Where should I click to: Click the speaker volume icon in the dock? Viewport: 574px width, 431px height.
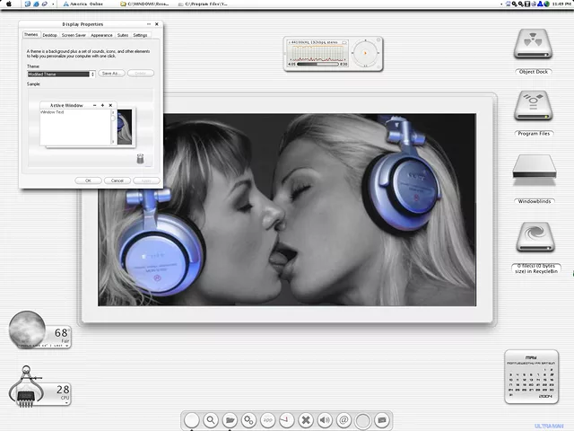[325, 419]
